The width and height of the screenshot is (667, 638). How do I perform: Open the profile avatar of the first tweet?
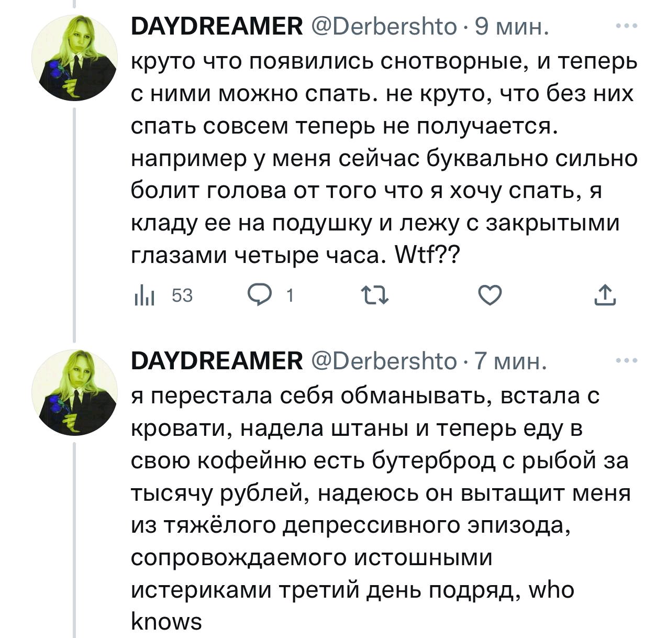click(74, 58)
